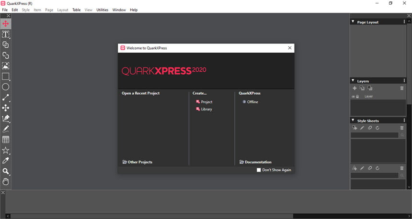Viewport: 412px width, 219px height.
Task: Open the Window menu
Action: [119, 10]
